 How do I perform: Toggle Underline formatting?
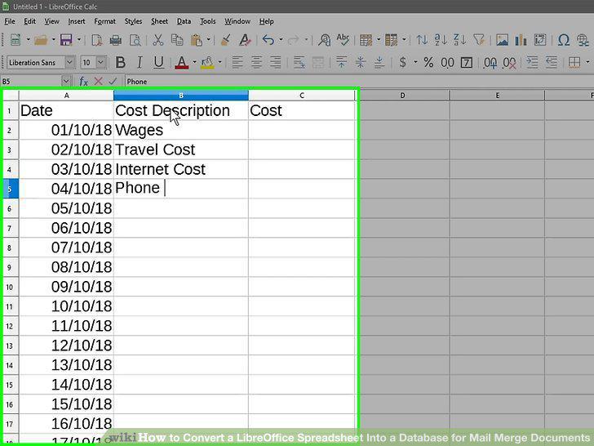pos(159,62)
